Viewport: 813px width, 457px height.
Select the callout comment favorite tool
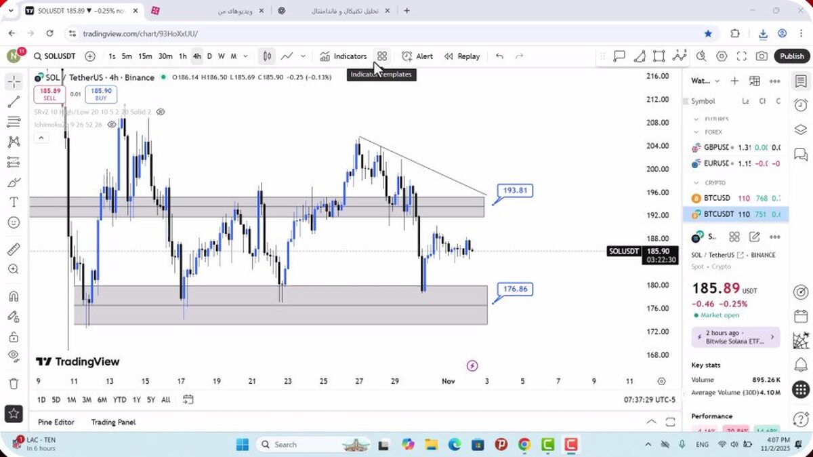point(619,56)
